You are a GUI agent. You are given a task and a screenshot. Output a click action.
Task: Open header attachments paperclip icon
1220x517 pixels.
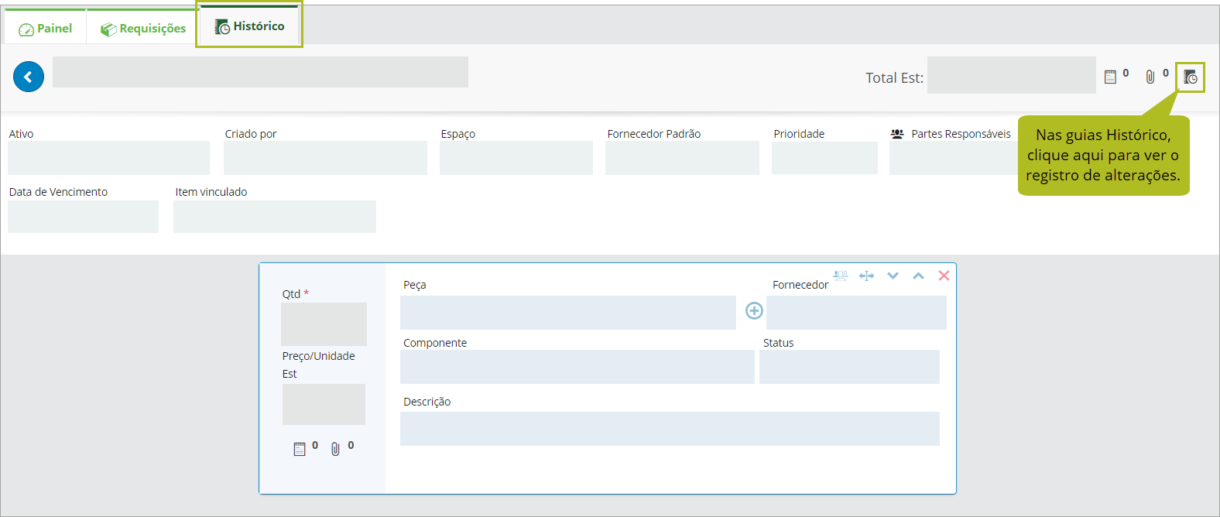coord(1150,77)
